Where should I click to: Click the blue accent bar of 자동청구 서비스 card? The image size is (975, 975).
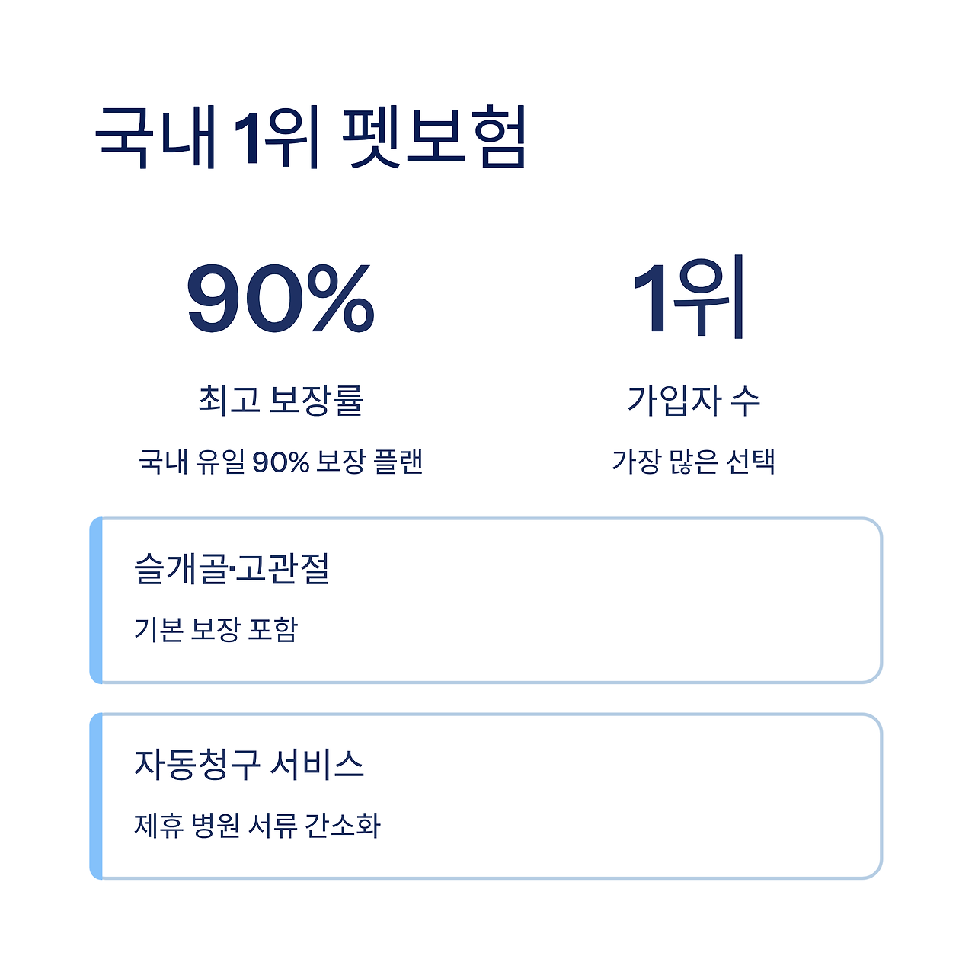[96, 796]
